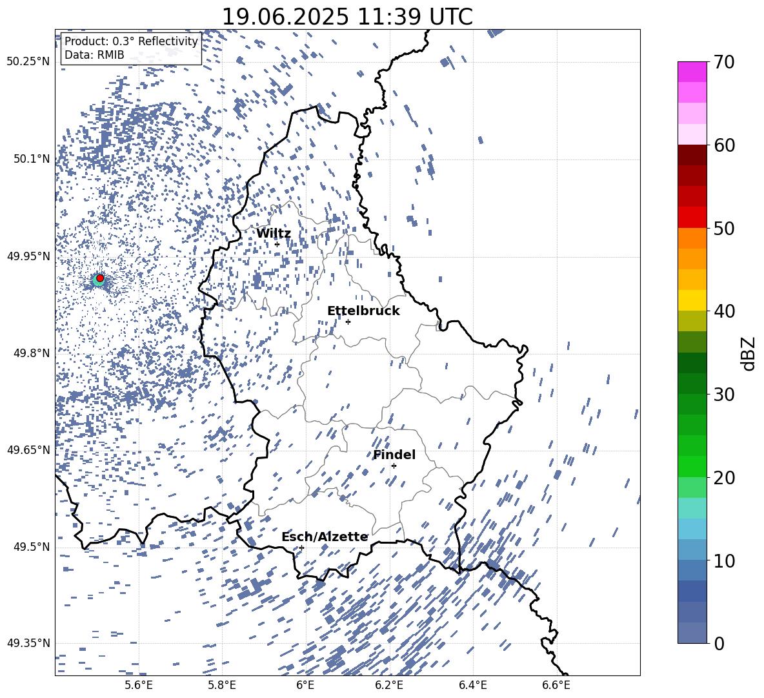
Task: Click the 20 tick on the colorbar
Action: pos(724,477)
